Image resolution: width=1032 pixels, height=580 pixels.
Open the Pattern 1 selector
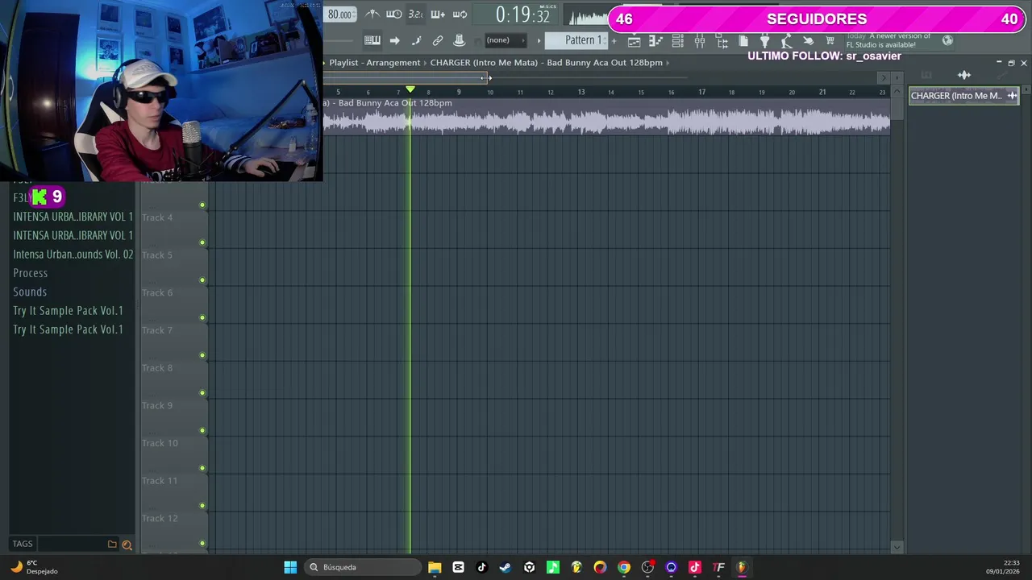point(576,40)
